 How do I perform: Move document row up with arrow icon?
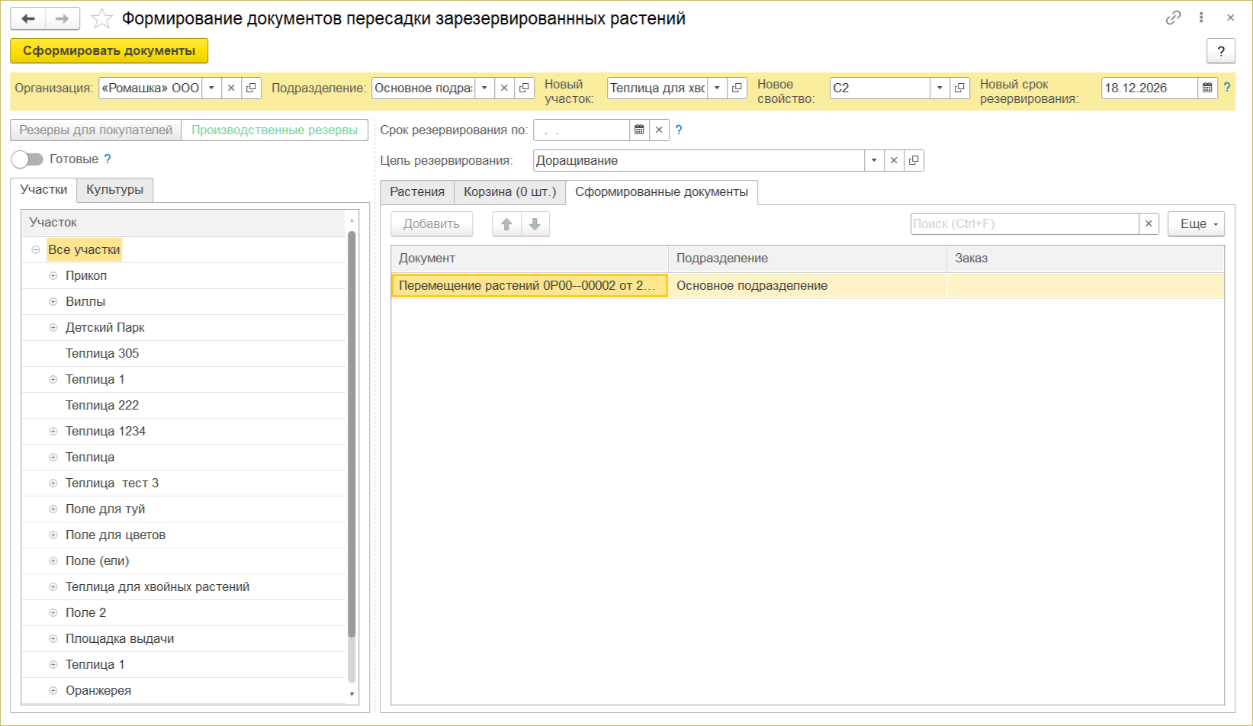[x=506, y=223]
